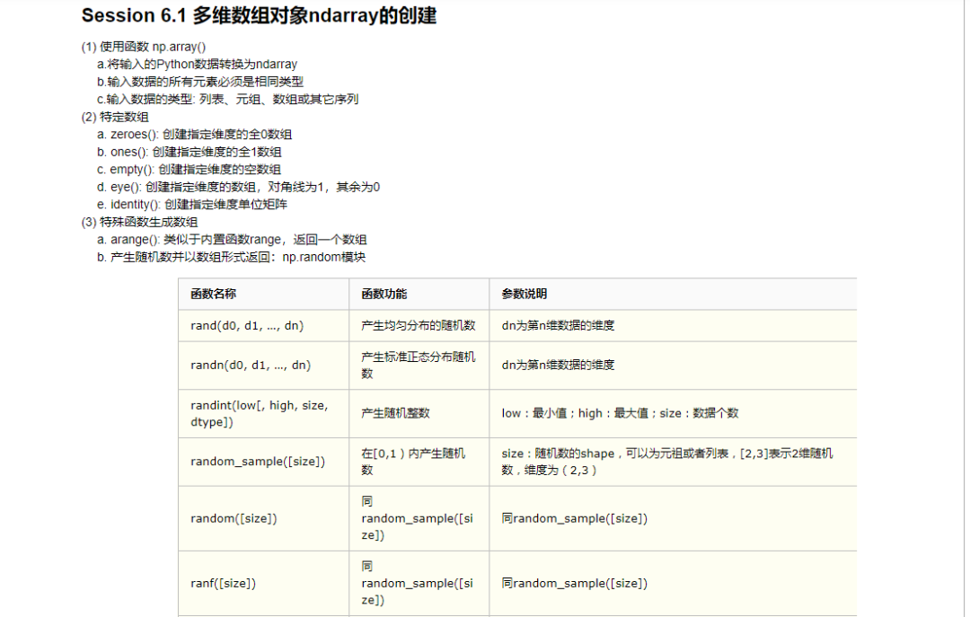Click the cell 'randn(d0, d1, ..., dn)'
The image size is (970, 617).
[x=263, y=366]
